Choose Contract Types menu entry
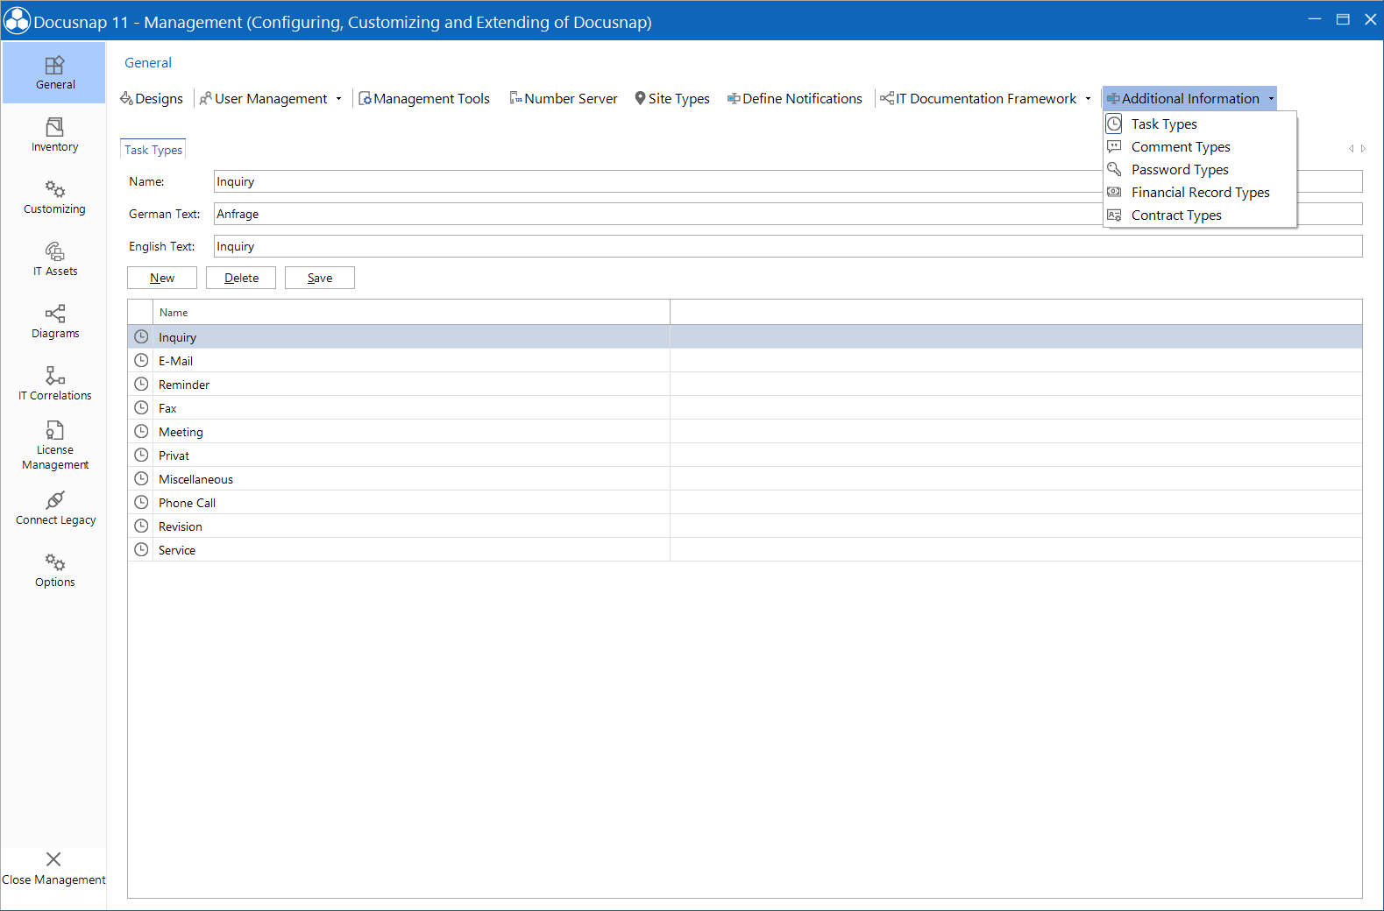The height and width of the screenshot is (911, 1384). 1200,215
